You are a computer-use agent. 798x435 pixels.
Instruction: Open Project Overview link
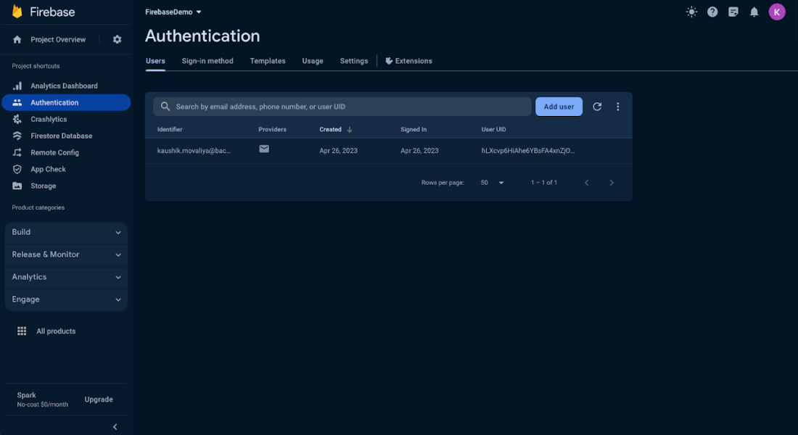58,39
